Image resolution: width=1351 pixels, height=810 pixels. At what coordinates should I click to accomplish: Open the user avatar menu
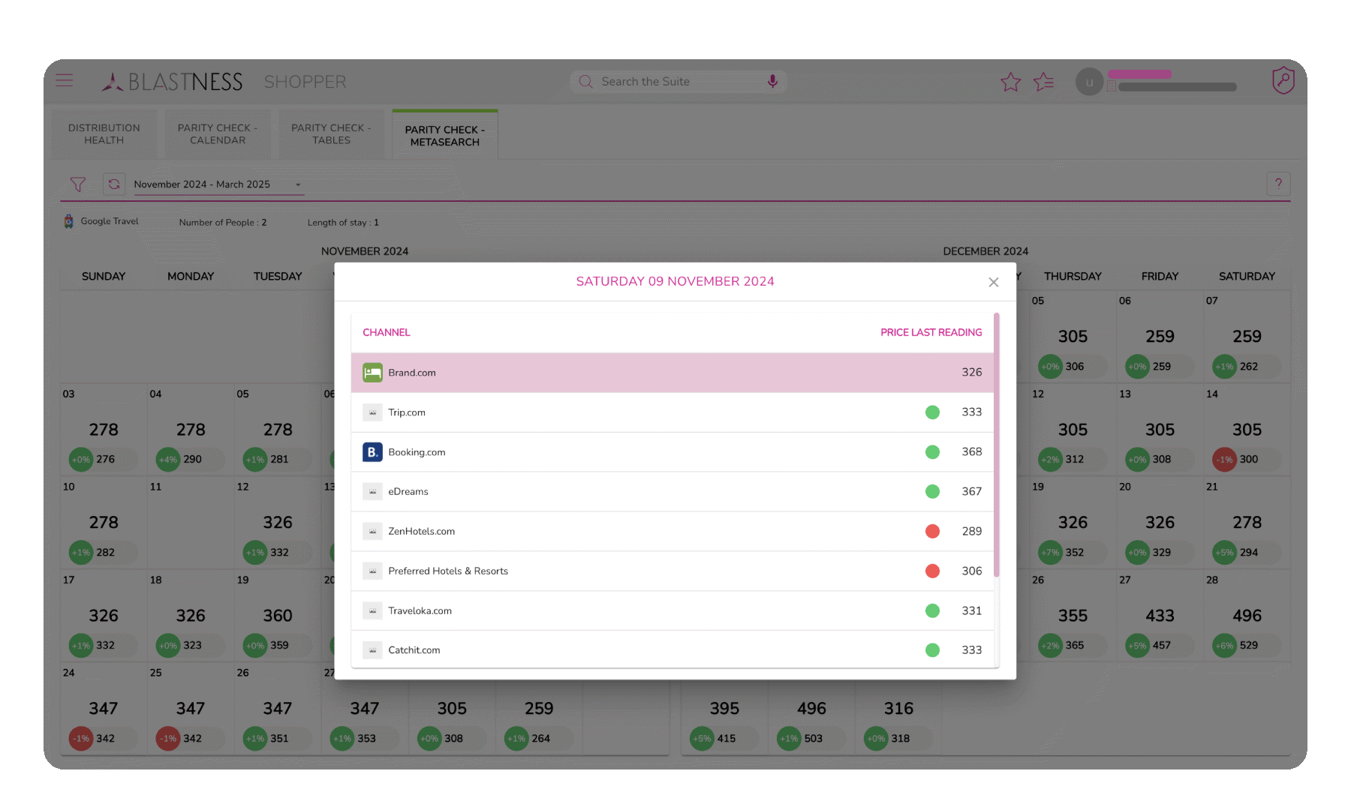[1089, 82]
